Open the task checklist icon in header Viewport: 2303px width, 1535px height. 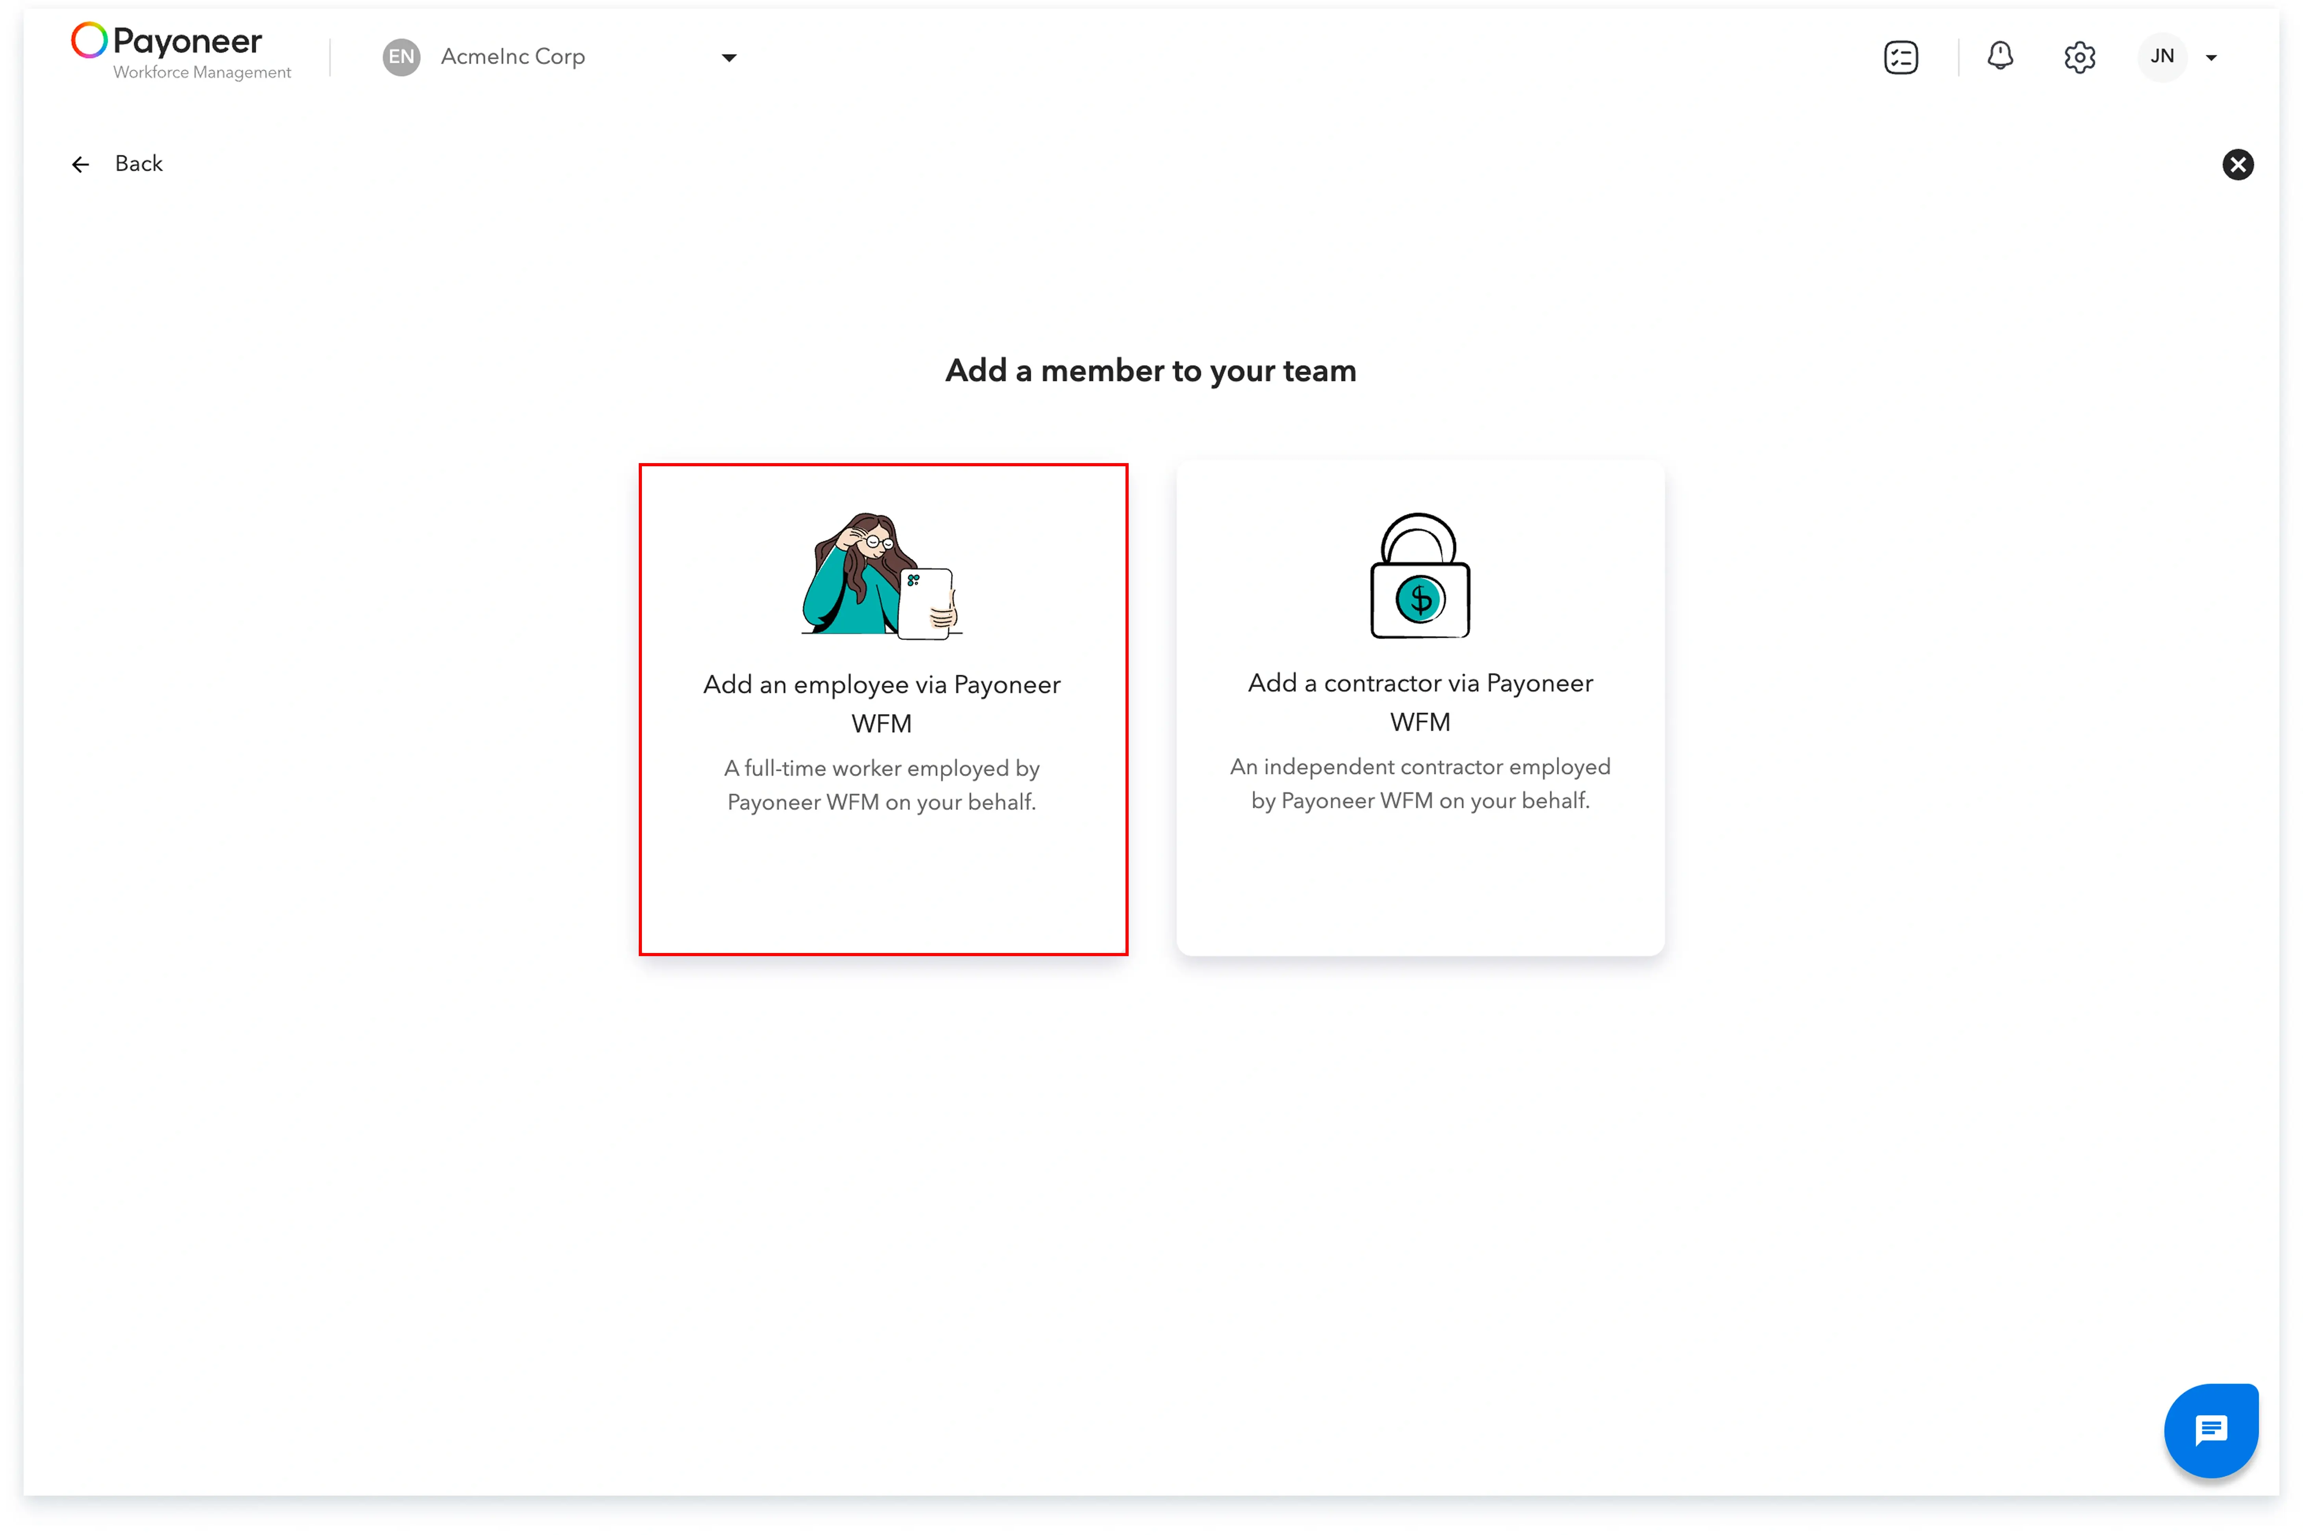coord(1900,57)
